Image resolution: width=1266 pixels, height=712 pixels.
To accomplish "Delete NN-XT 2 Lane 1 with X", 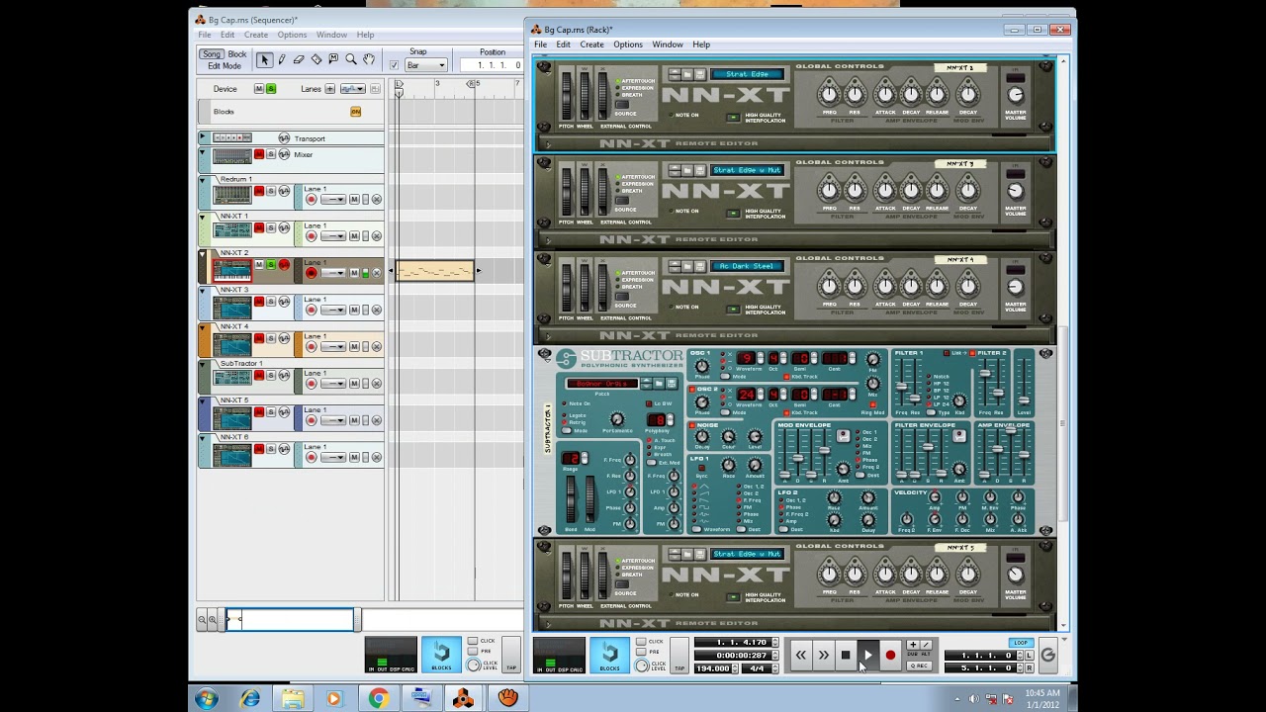I will tap(376, 273).
